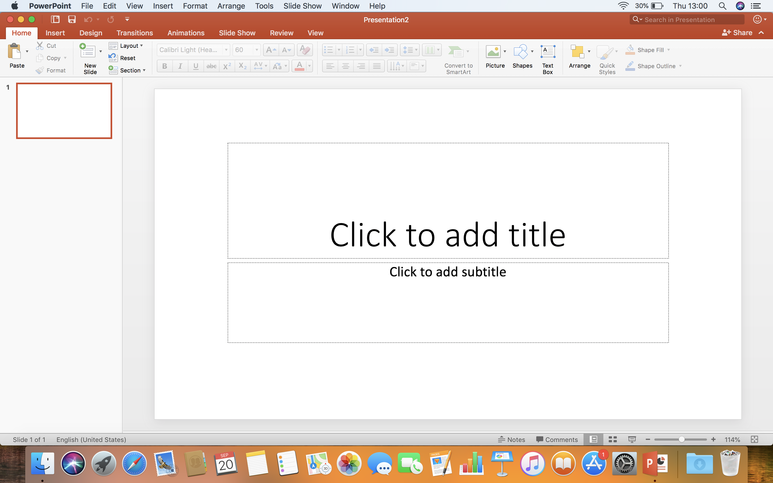Screen dimensions: 773x483
Task: Click the Save icon in title bar
Action: pos(72,20)
